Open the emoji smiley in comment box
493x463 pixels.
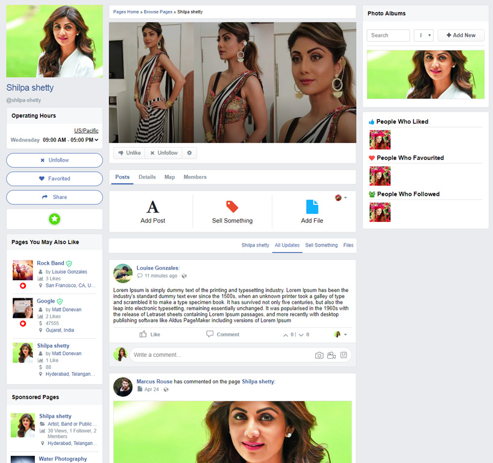click(344, 355)
